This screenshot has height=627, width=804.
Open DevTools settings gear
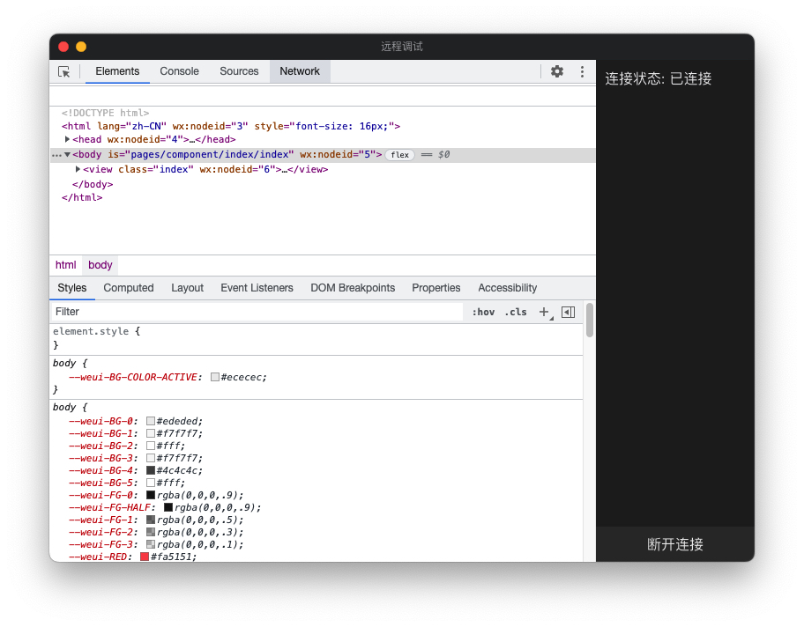click(x=557, y=71)
